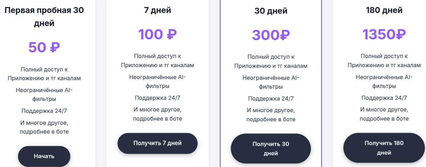Click "Полный доступ" feature in the 300₽ card

[x=271, y=57]
